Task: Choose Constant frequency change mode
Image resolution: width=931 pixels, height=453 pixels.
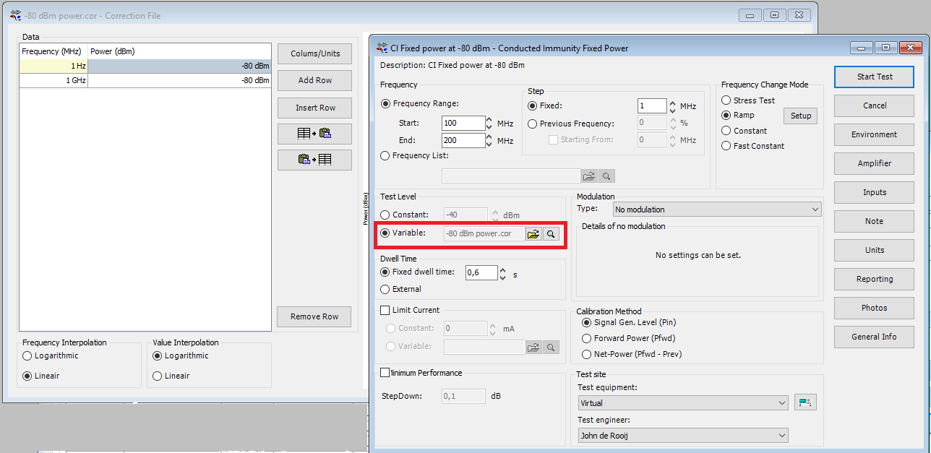Action: click(726, 131)
